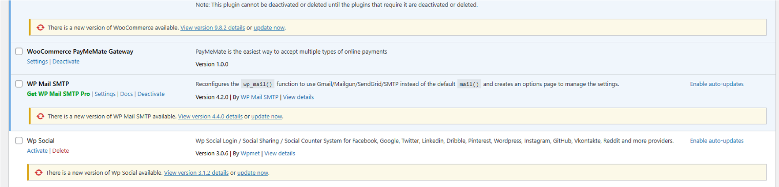Delete the Wp Social plugin
The height and width of the screenshot is (187, 779).
60,151
